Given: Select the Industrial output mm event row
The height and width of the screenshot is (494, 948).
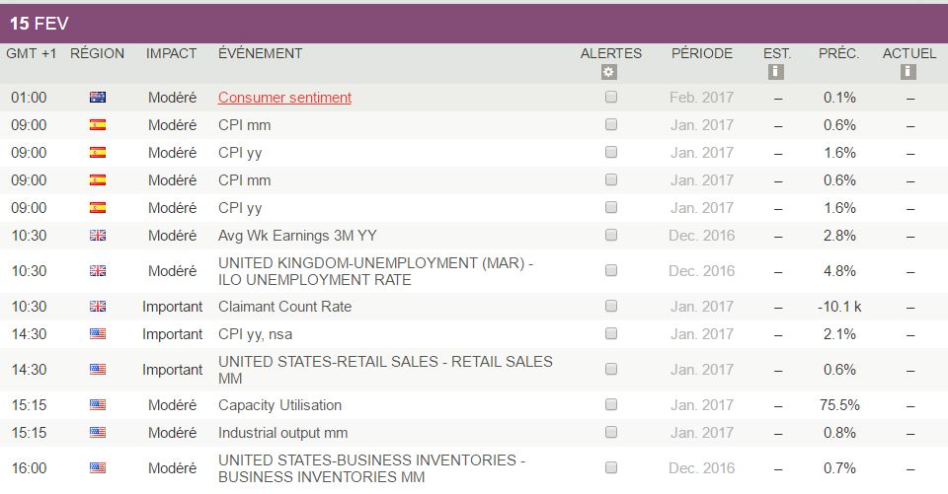Looking at the screenshot, I should click(282, 433).
